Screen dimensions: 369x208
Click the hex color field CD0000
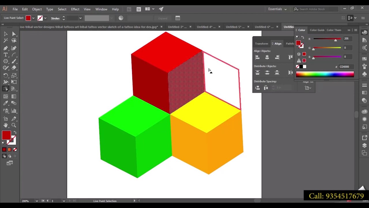[x=346, y=67]
